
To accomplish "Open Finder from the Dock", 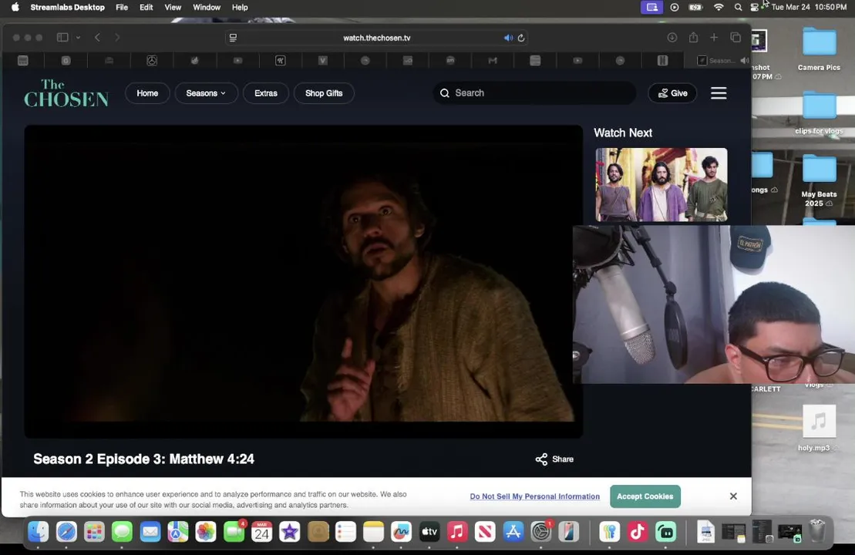I will pos(39,532).
